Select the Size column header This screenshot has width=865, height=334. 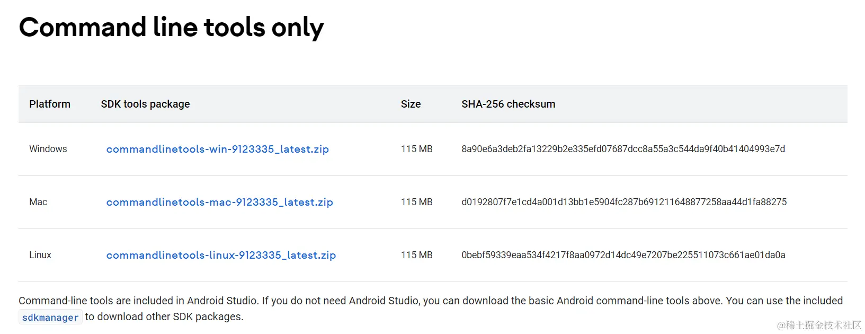coord(411,104)
